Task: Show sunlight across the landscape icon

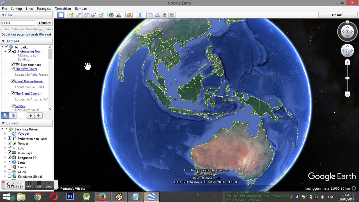Action: pyautogui.click(x=119, y=15)
